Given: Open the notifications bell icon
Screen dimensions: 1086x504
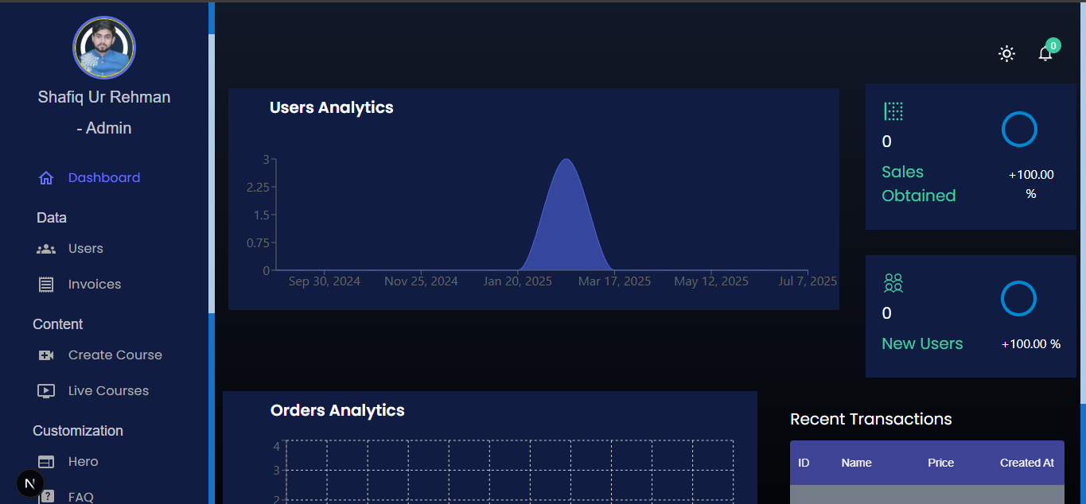Looking at the screenshot, I should [1045, 53].
